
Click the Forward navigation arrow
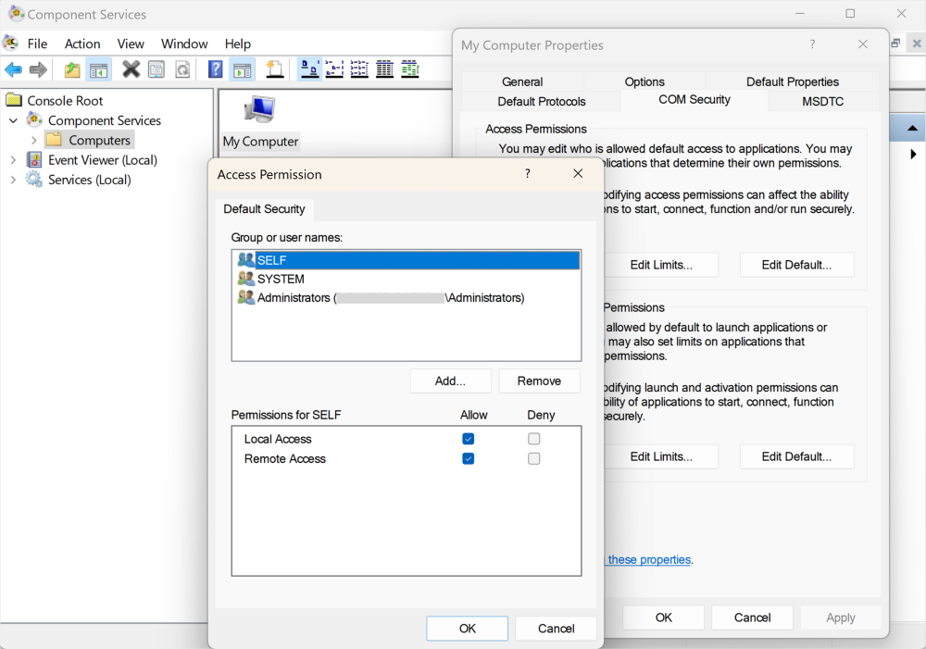[x=38, y=69]
